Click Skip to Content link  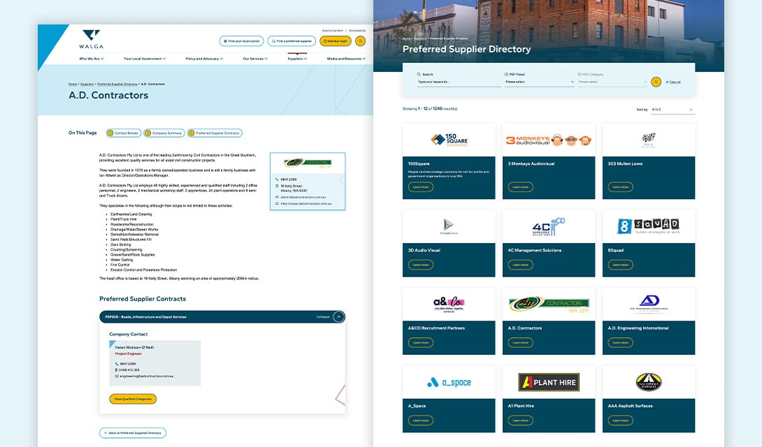[332, 31]
